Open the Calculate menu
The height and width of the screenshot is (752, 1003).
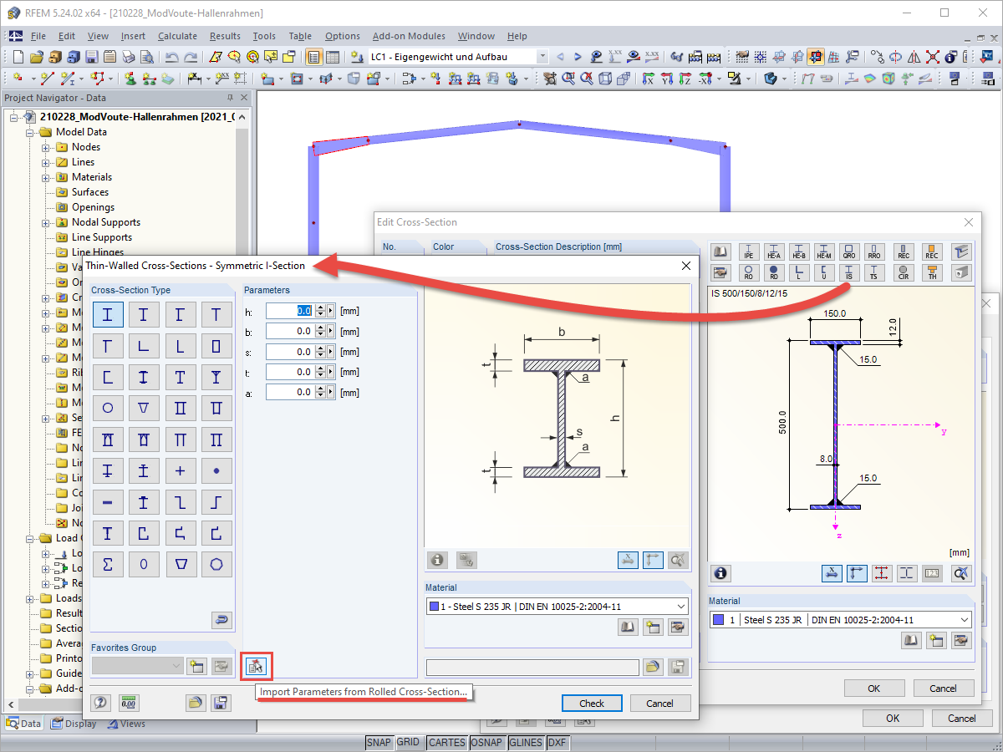click(177, 36)
